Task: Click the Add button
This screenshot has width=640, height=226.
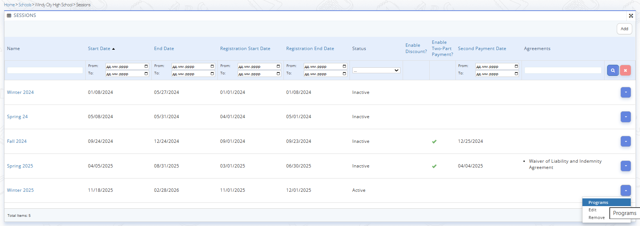Action: click(624, 29)
